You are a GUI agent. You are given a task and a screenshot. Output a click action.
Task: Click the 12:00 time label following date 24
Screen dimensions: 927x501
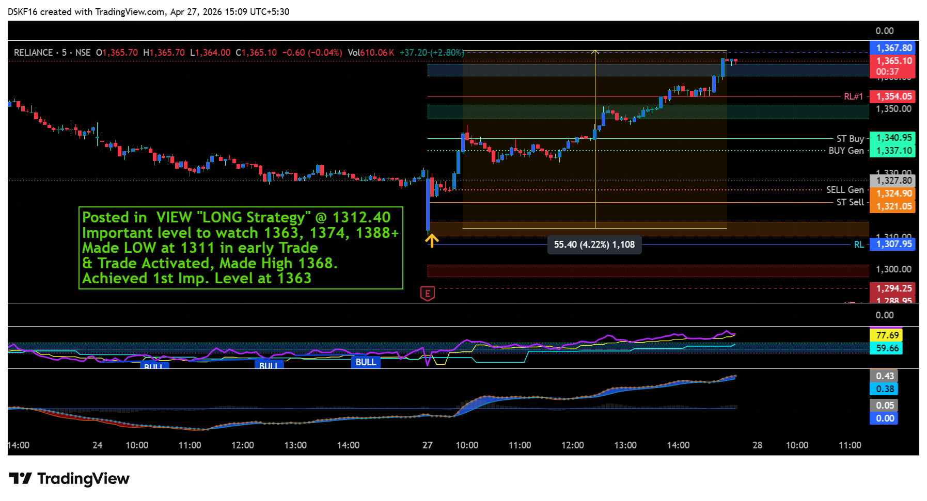click(243, 445)
